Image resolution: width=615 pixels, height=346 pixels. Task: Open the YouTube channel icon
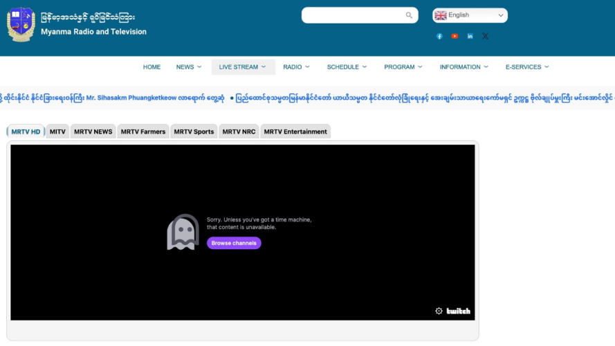pyautogui.click(x=455, y=36)
